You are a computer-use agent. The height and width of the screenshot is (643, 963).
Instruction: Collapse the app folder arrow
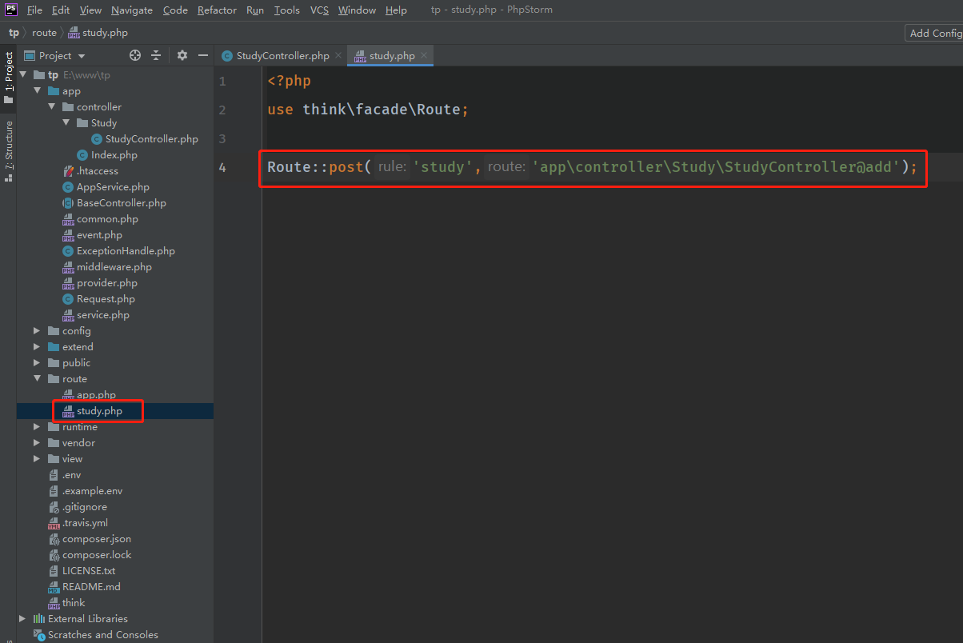(37, 90)
